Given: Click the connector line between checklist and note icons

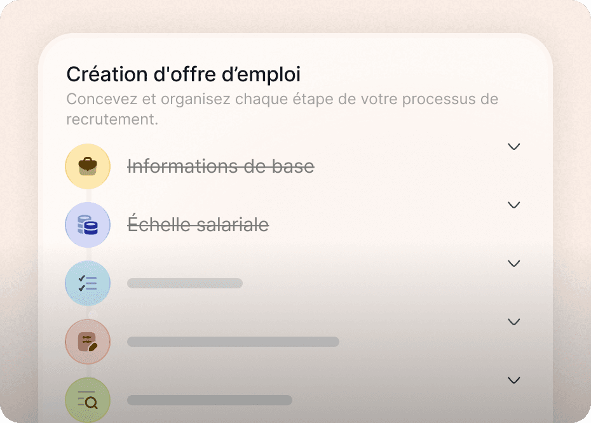Looking at the screenshot, I should coord(89,312).
